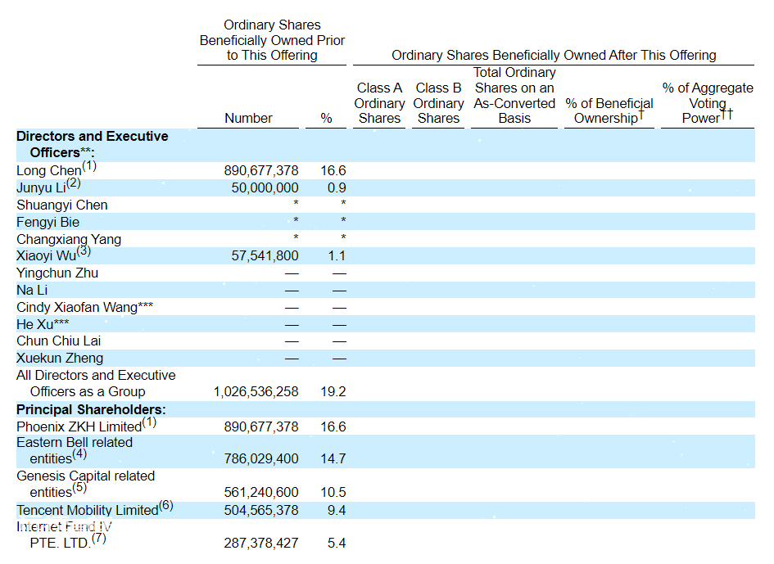Click the 5.4 percentage value

[x=337, y=544]
